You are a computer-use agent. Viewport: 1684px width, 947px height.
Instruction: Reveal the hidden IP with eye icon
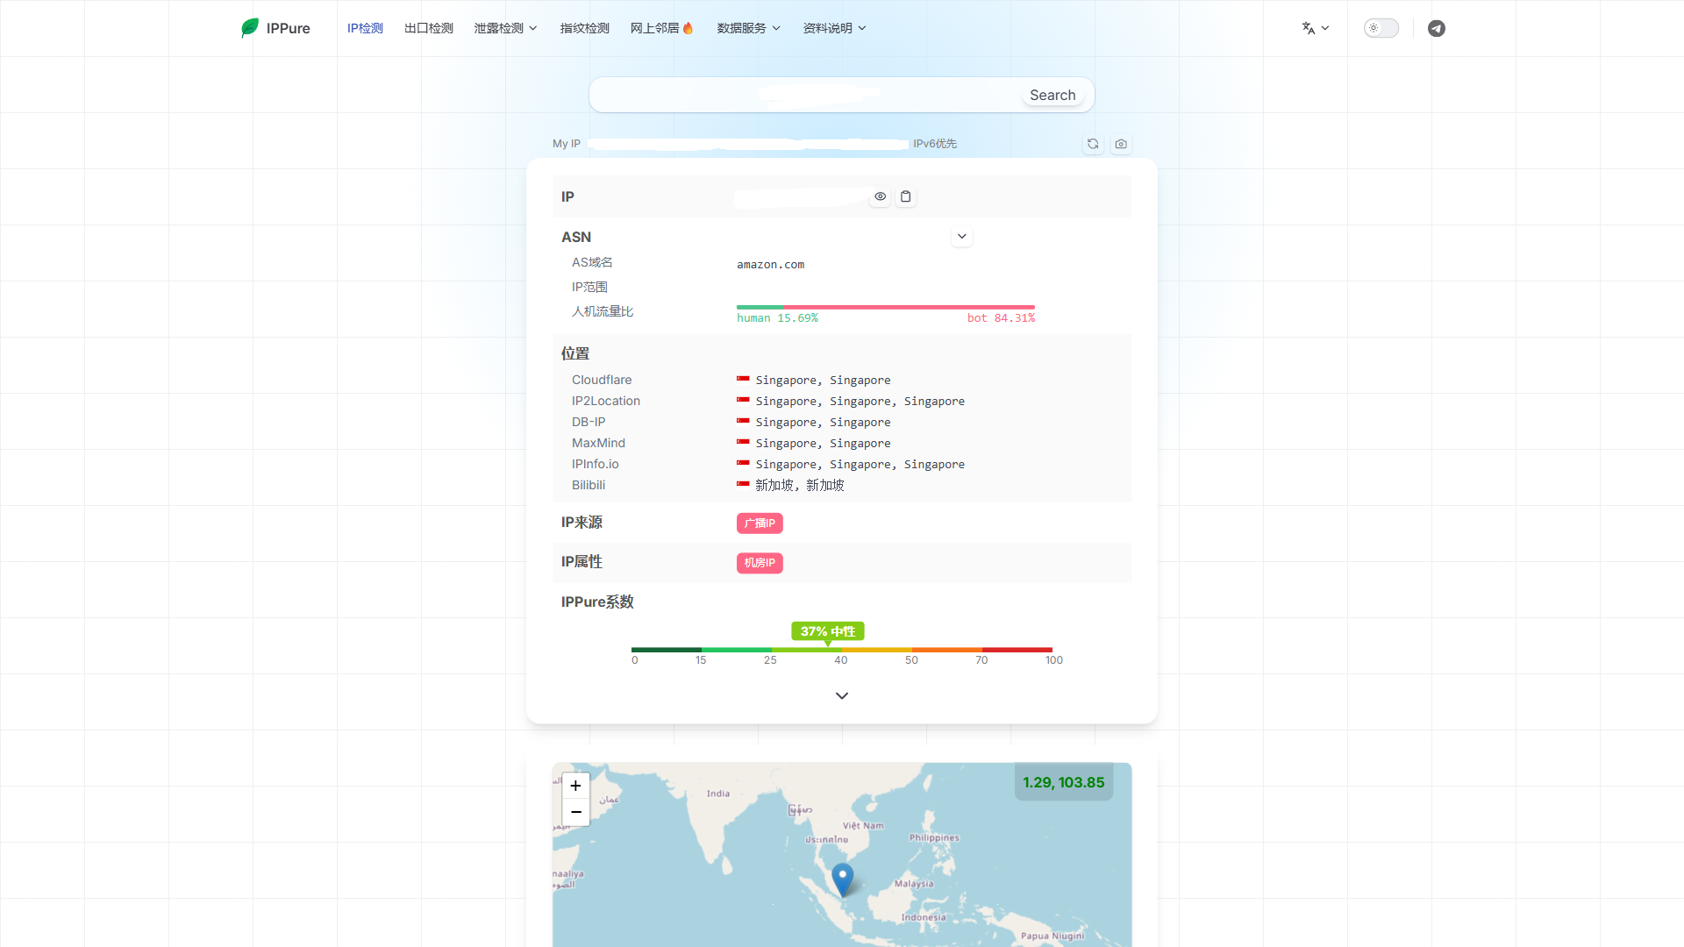point(880,196)
